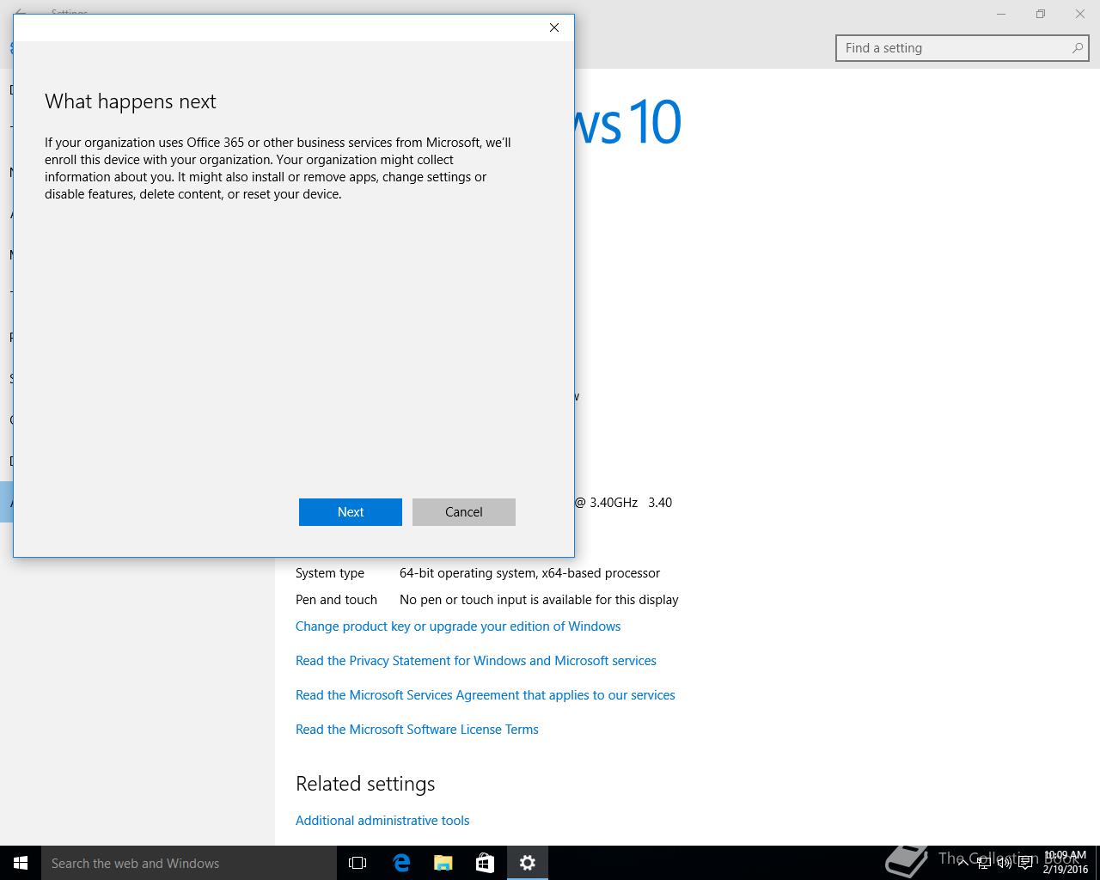1100x880 pixels.
Task: Click the What happens next heading
Action: 131,101
